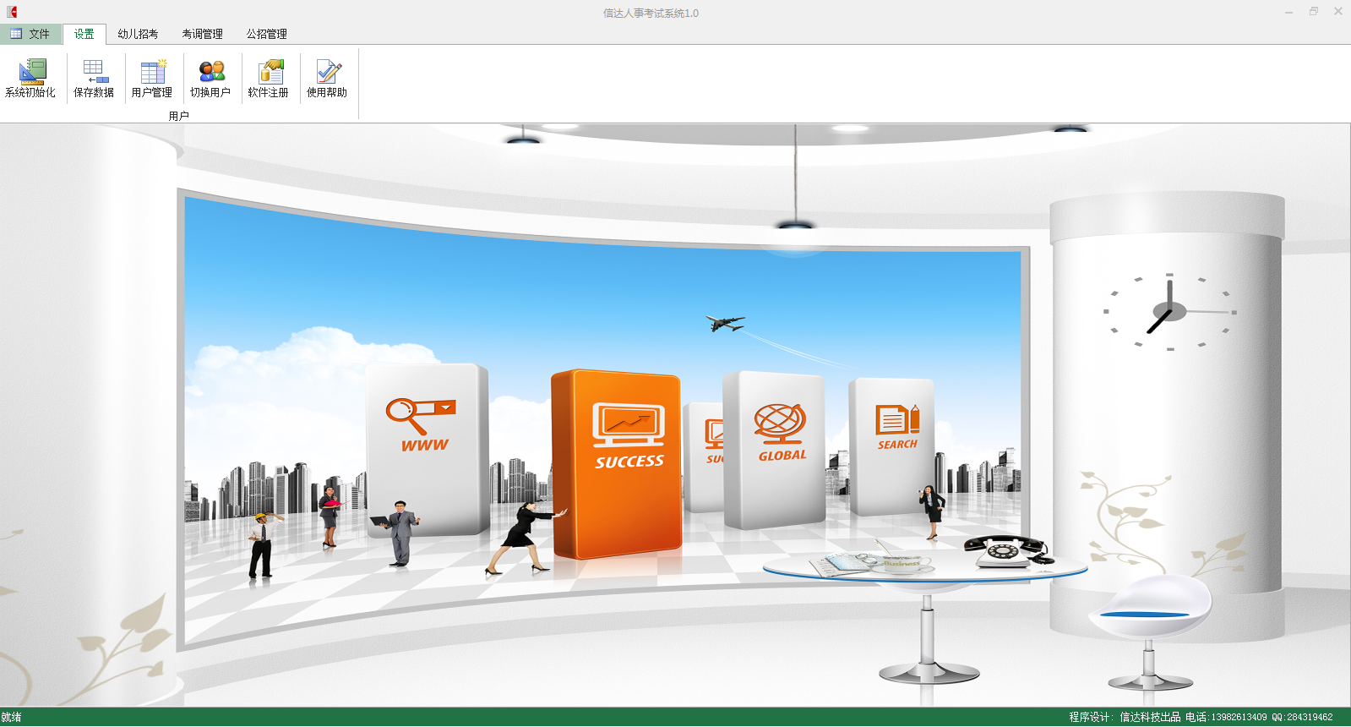Open 用户管理 user management

(152, 78)
